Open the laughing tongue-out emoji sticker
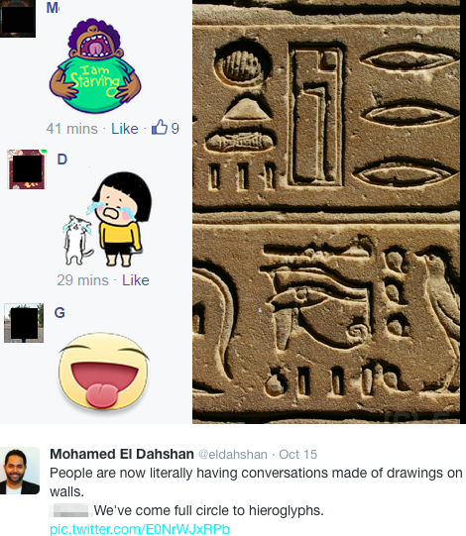466x536 pixels. (x=104, y=371)
